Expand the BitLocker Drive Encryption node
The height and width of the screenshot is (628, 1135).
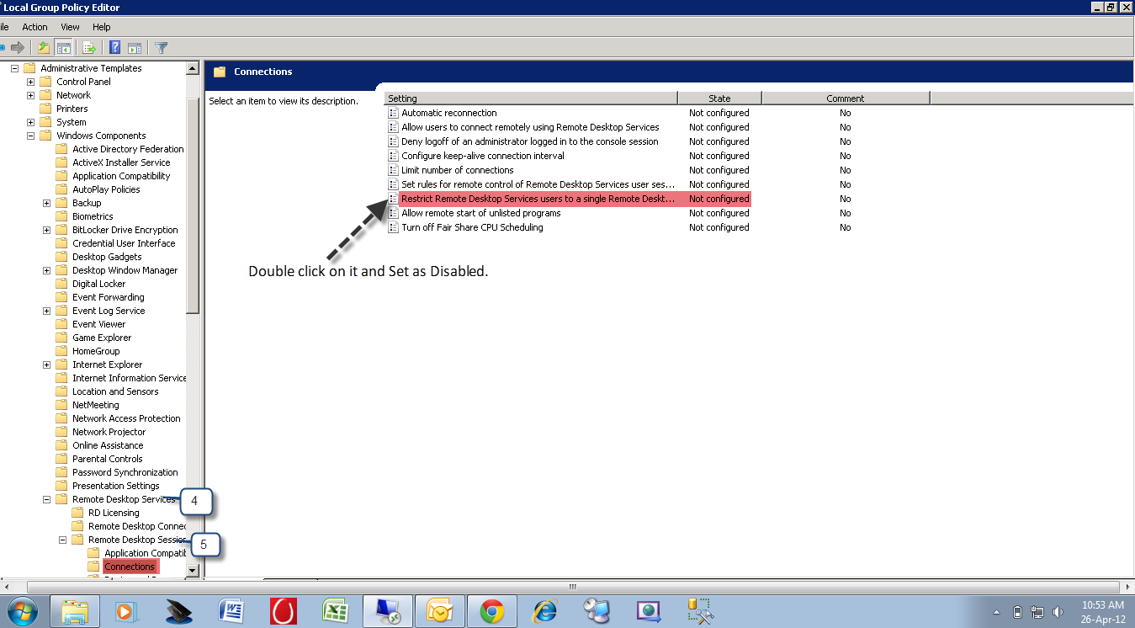tap(46, 230)
